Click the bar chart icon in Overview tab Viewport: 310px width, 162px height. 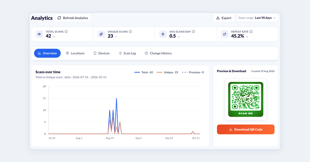[40, 53]
